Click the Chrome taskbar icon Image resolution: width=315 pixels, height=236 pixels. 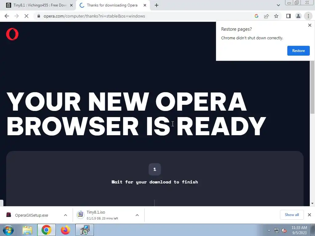tap(46, 230)
